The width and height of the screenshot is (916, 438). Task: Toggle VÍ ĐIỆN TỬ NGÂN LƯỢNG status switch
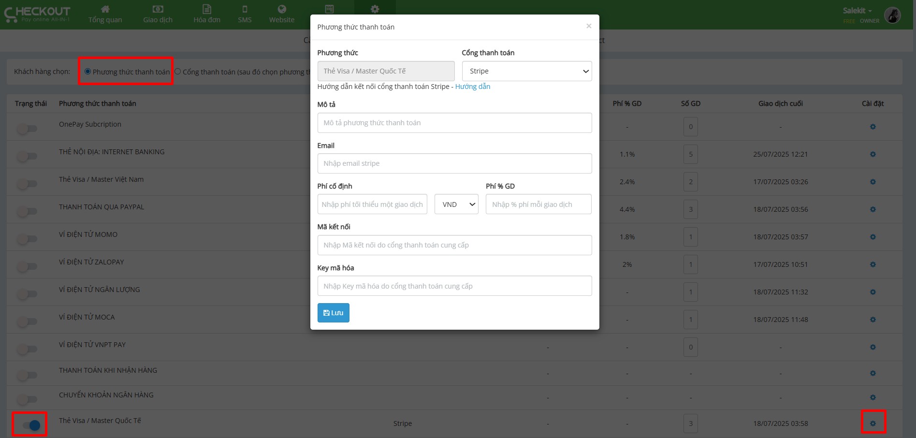[27, 294]
